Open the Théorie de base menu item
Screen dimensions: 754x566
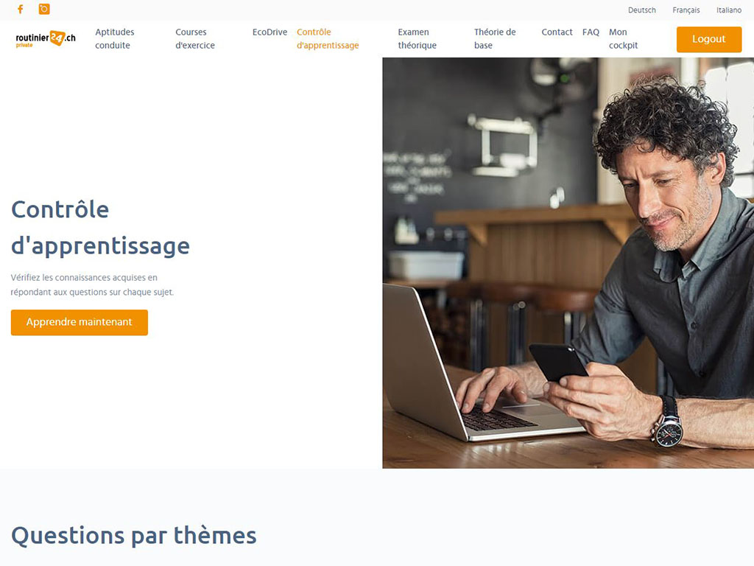click(x=495, y=38)
